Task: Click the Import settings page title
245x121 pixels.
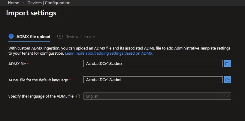Action: point(31,13)
